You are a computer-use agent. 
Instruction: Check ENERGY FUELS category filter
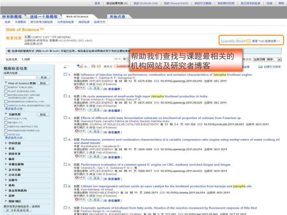(x=6, y=87)
